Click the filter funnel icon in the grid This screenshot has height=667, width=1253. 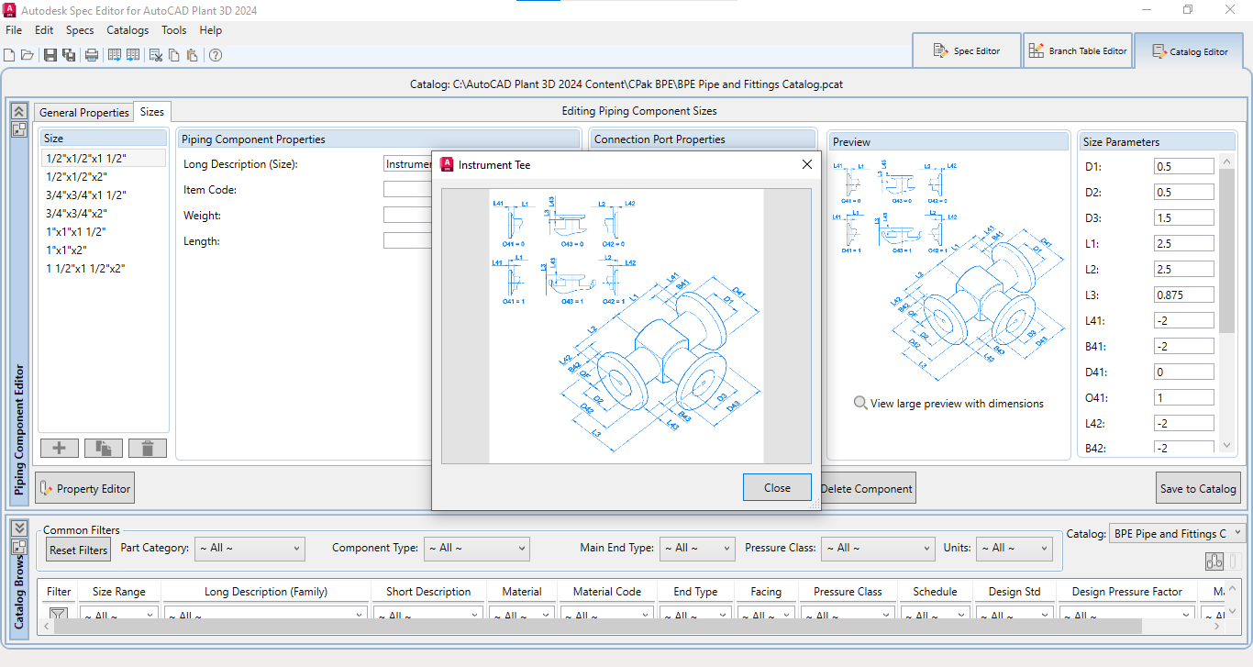click(x=59, y=616)
